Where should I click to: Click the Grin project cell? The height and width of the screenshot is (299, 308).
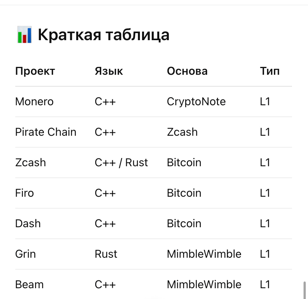pos(26,254)
